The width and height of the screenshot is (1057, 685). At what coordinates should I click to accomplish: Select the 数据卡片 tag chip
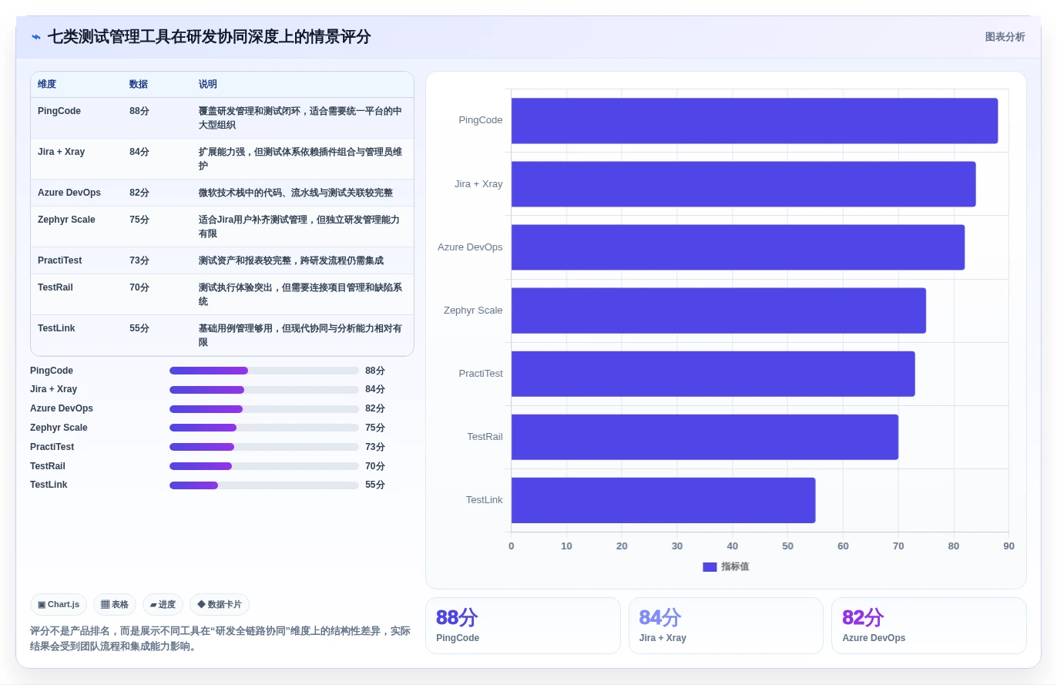click(220, 605)
